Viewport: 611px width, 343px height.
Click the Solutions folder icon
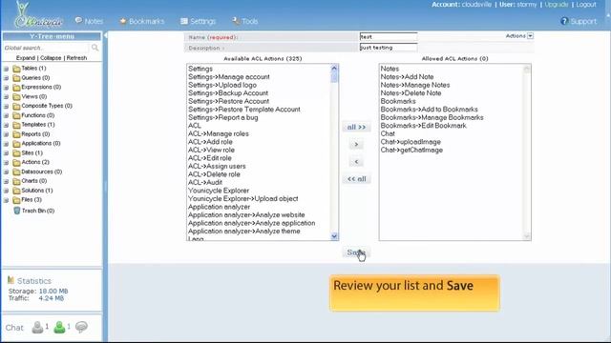(x=16, y=191)
